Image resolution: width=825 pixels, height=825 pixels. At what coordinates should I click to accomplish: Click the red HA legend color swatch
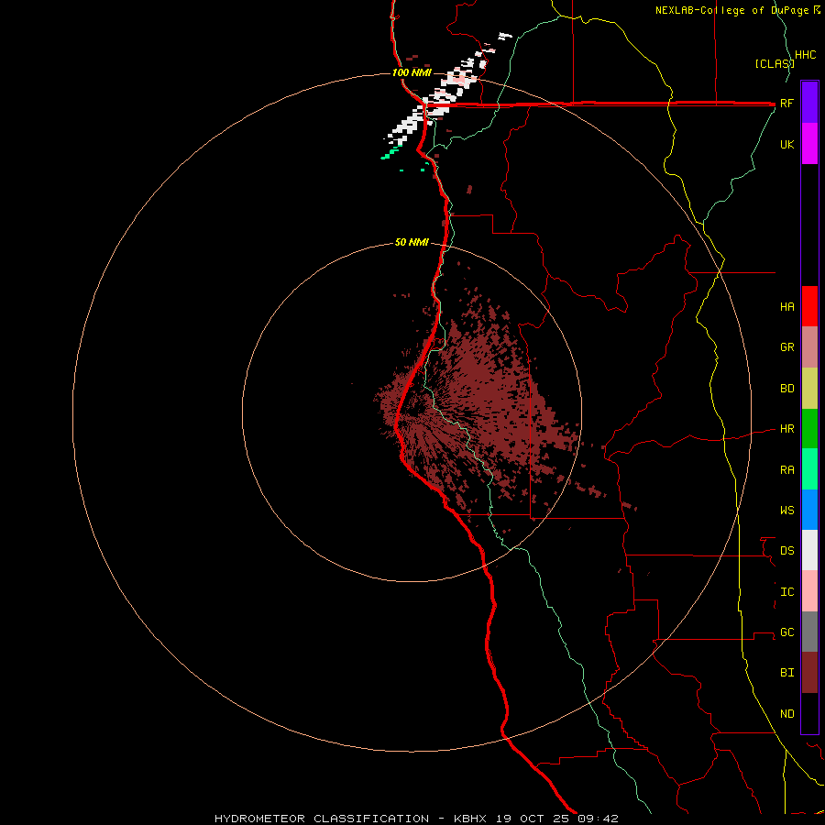click(x=809, y=306)
